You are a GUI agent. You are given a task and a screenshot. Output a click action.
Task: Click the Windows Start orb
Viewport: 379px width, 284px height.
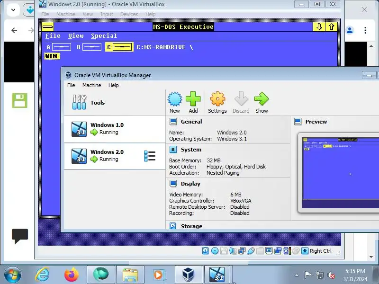[x=13, y=275]
